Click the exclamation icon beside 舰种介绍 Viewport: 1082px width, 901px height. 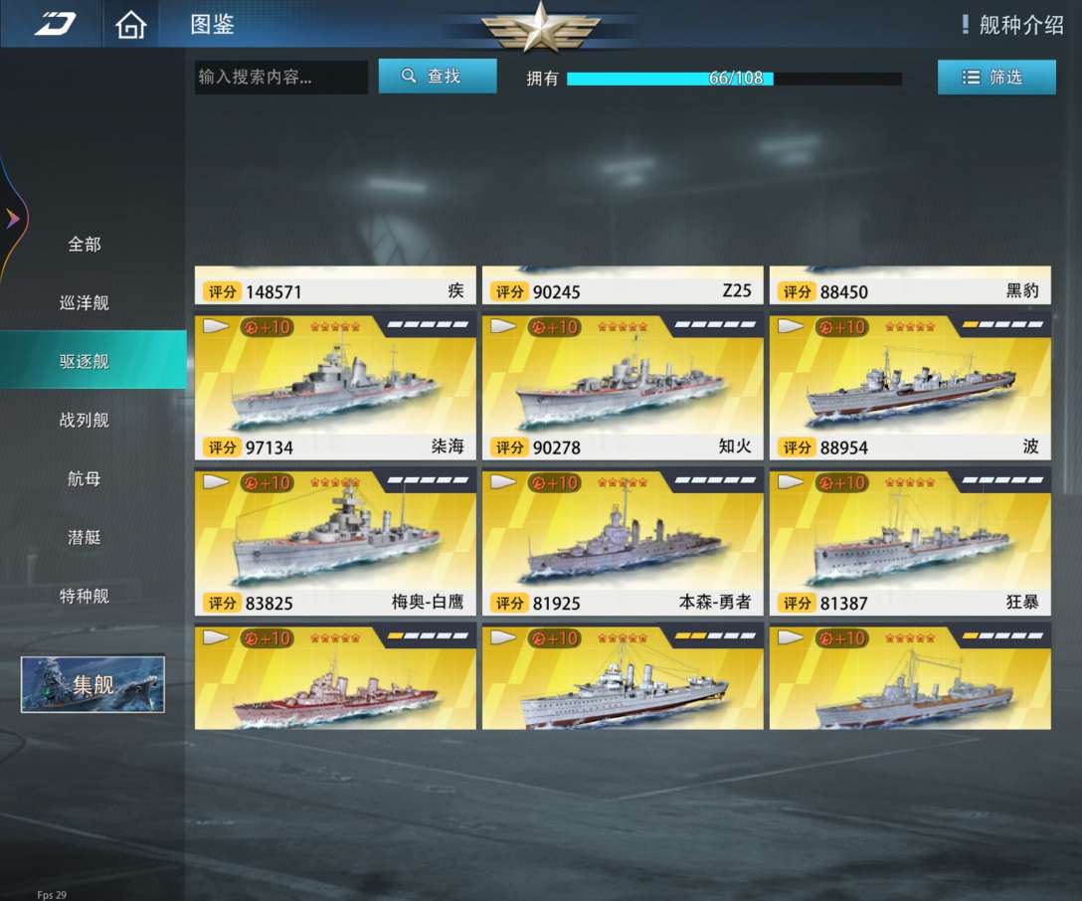(966, 25)
